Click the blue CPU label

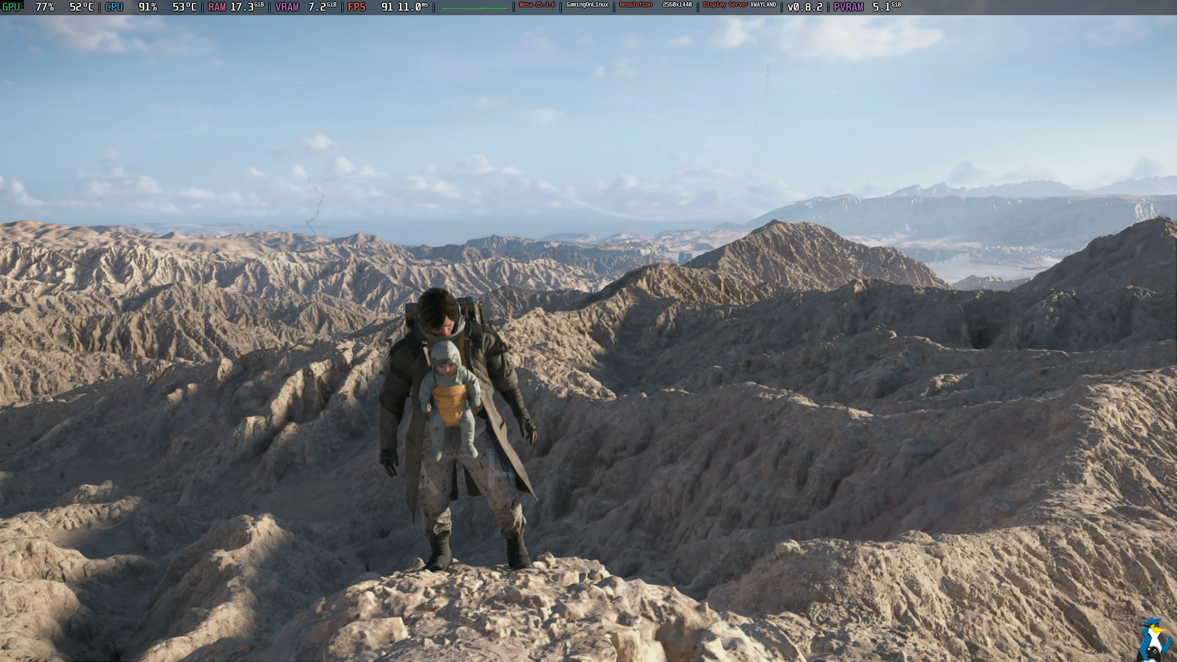114,7
